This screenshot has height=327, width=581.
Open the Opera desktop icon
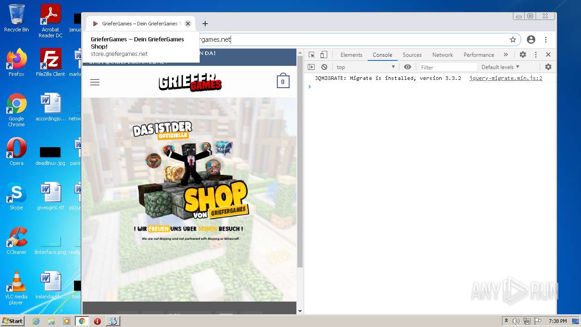pyautogui.click(x=16, y=152)
